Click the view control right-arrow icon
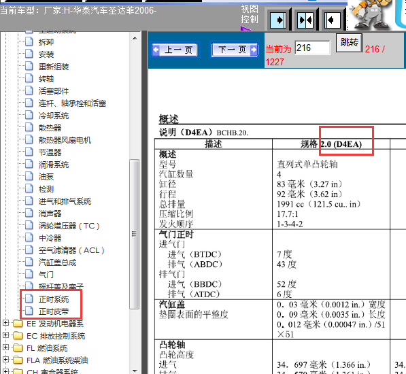The image size is (406, 374). (278, 20)
